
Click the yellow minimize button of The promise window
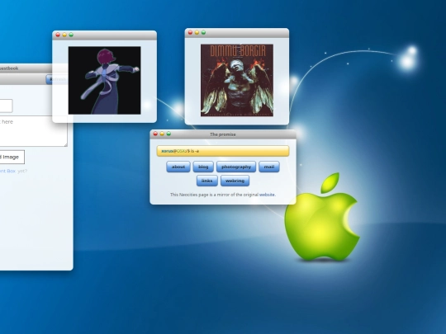pos(162,134)
